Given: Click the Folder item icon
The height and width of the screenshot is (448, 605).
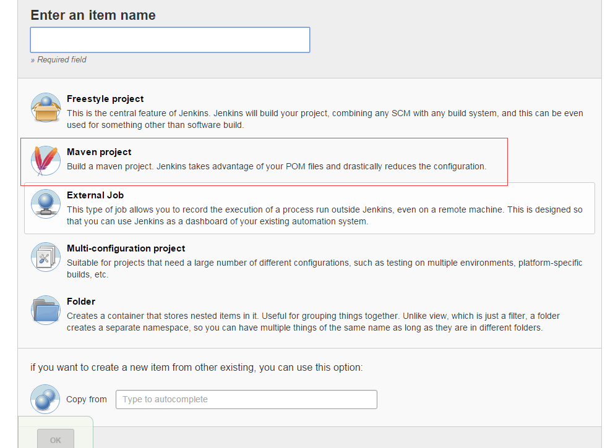Looking at the screenshot, I should tap(46, 310).
